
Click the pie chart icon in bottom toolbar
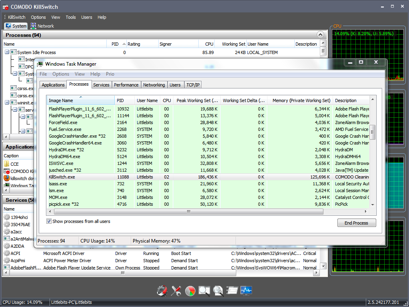pos(190,291)
